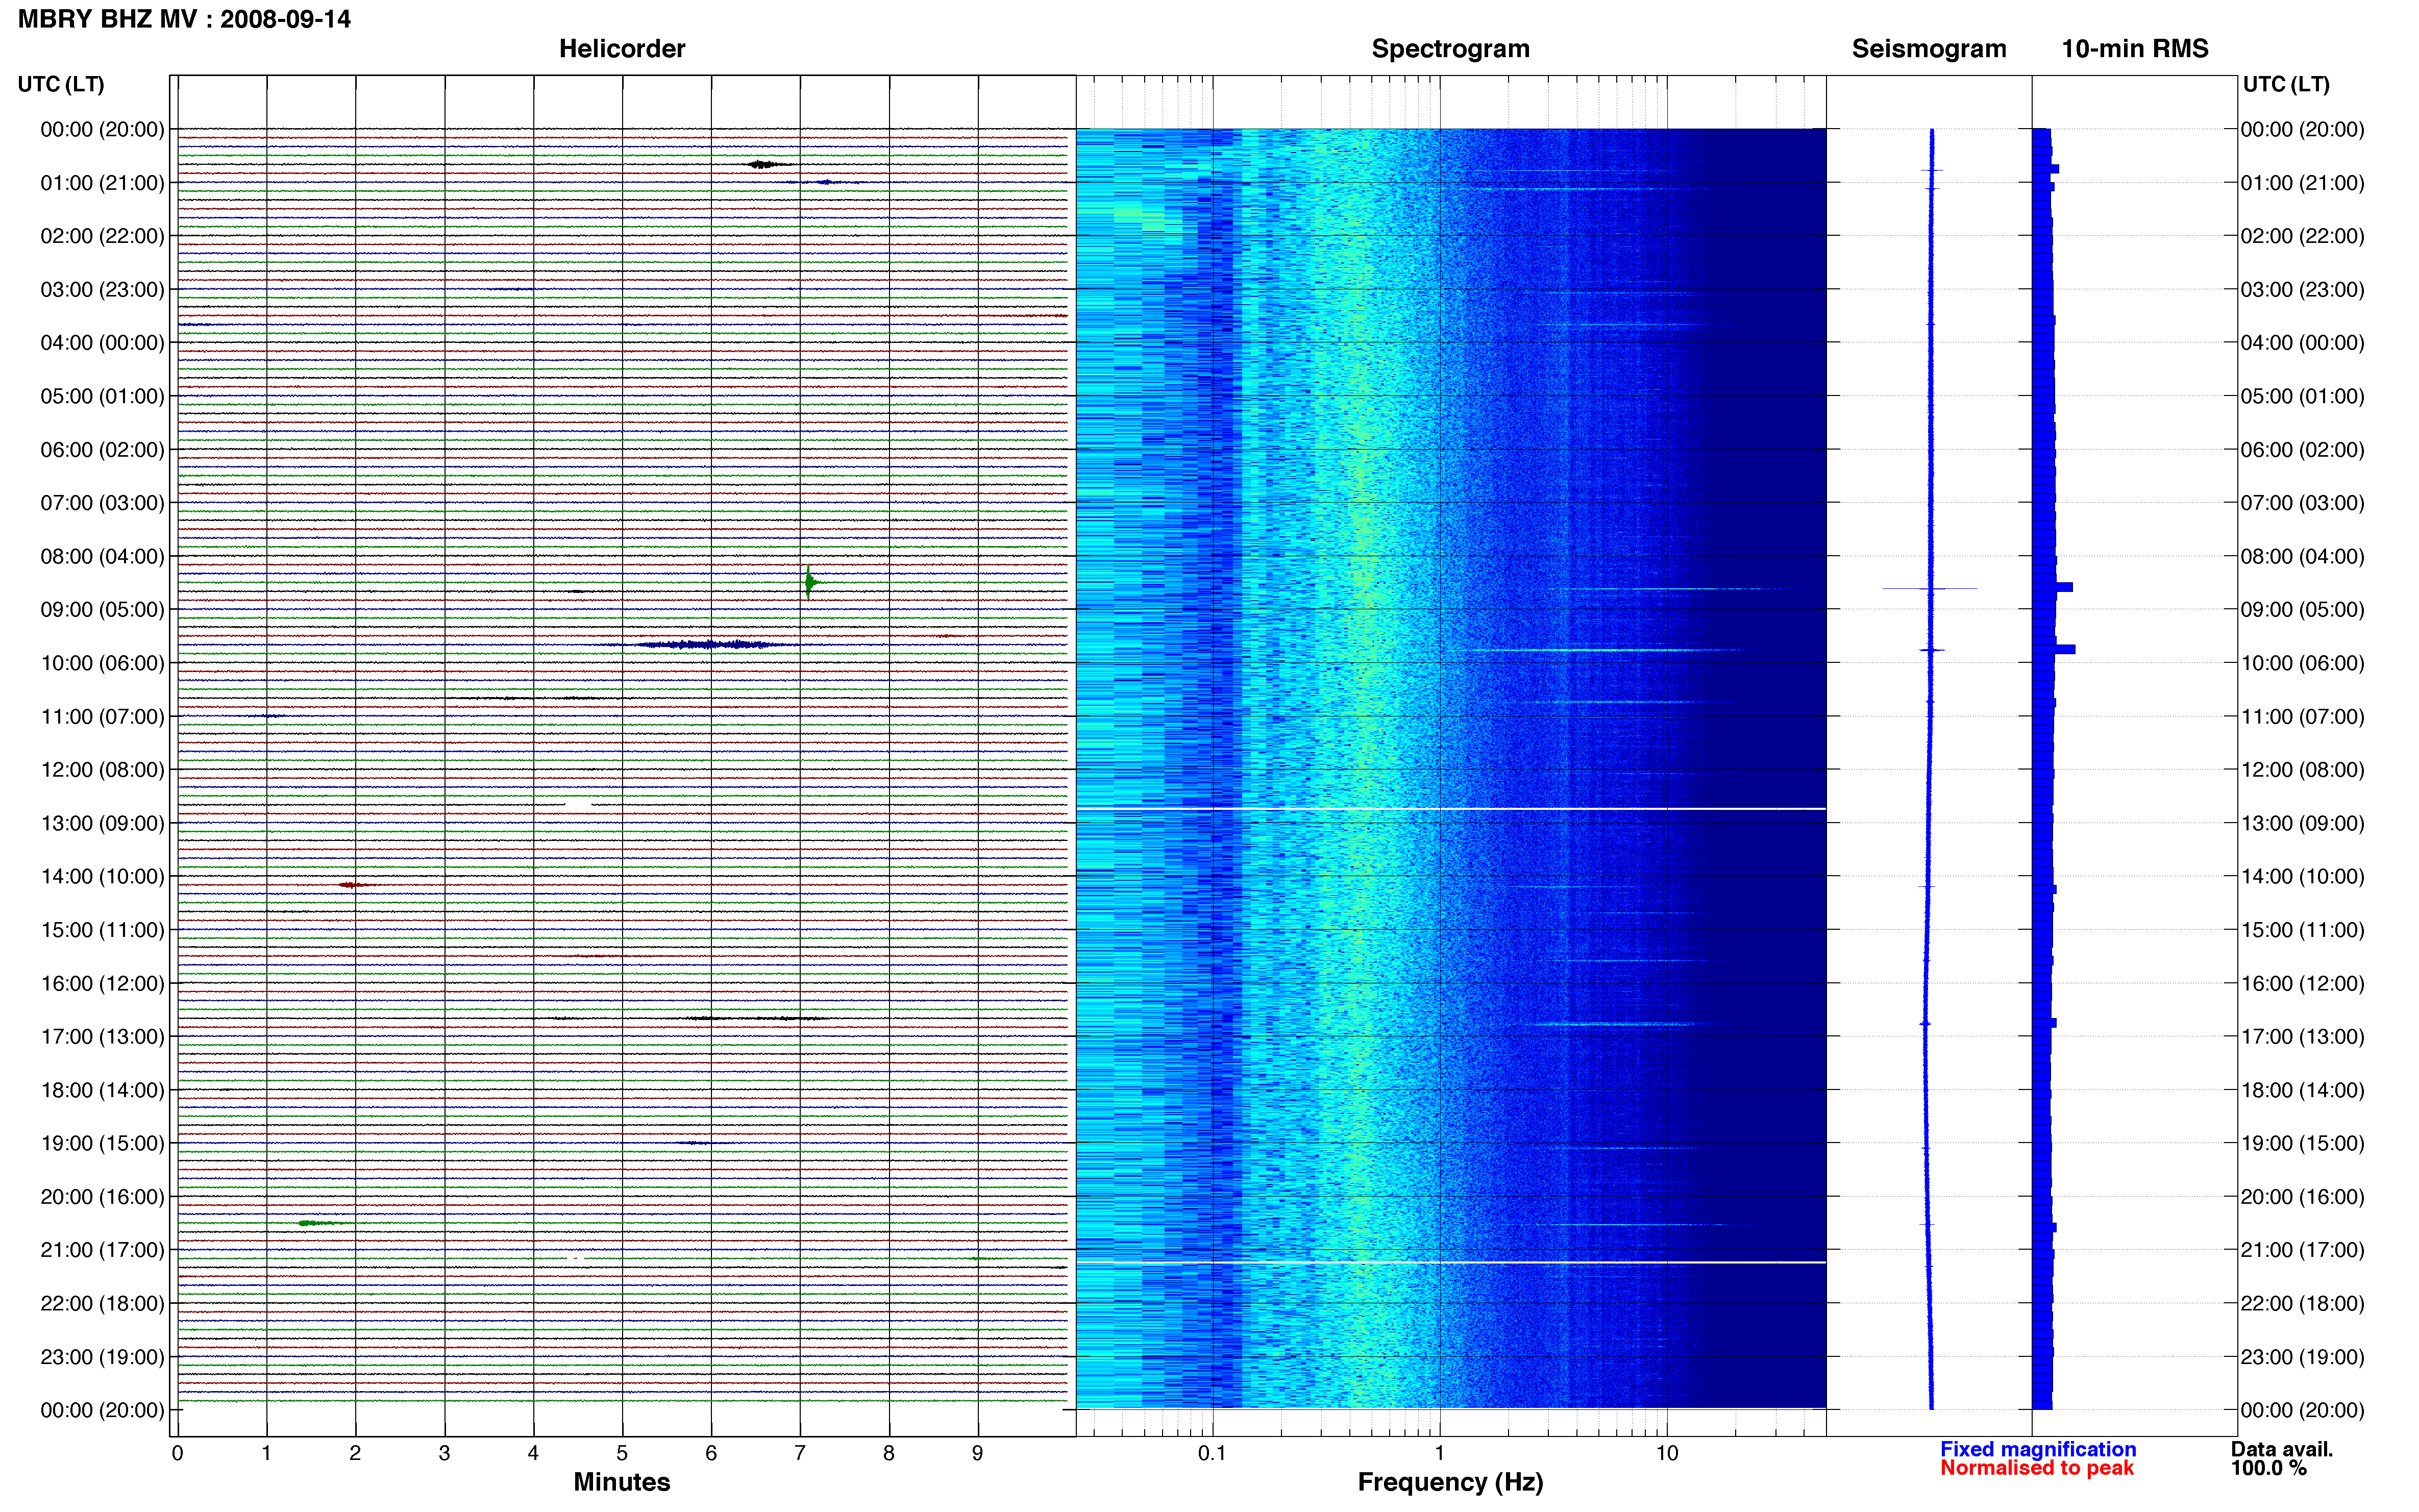This screenshot has height=1512, width=2419.
Task: Click right time label '19:00 (15:00)'
Action: [2302, 1143]
